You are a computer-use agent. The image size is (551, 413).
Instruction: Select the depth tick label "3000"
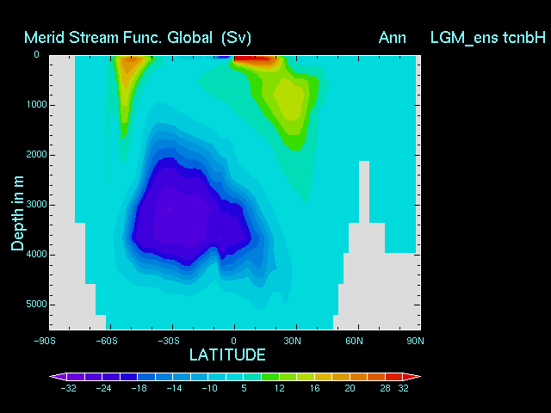[x=36, y=205]
